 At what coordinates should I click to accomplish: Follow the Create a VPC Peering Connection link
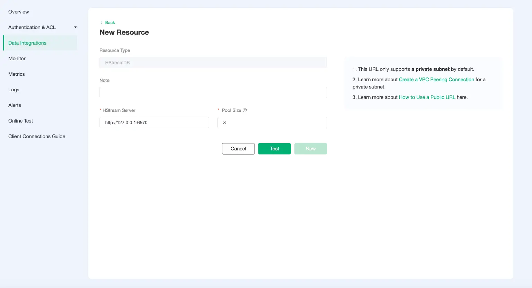(436, 80)
